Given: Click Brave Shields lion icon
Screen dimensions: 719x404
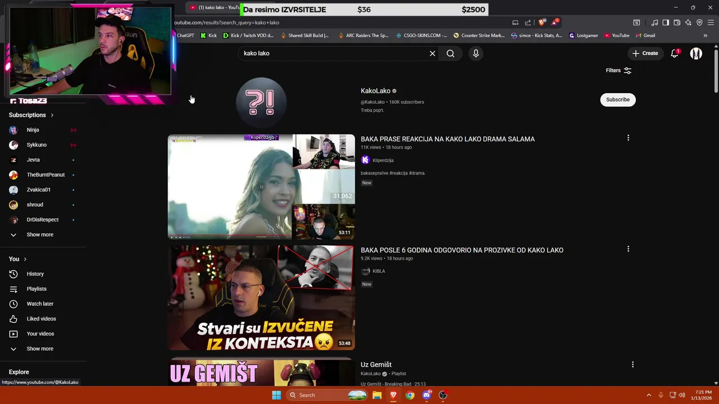Looking at the screenshot, I should pos(541,22).
